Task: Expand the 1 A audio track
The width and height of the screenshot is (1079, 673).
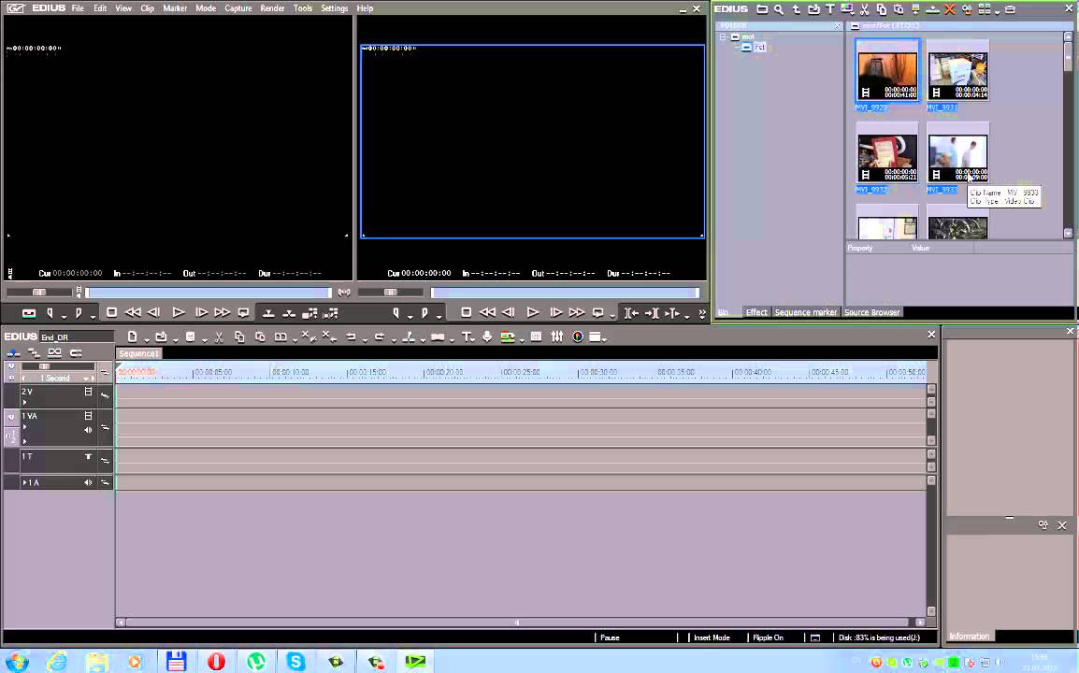Action: click(24, 482)
